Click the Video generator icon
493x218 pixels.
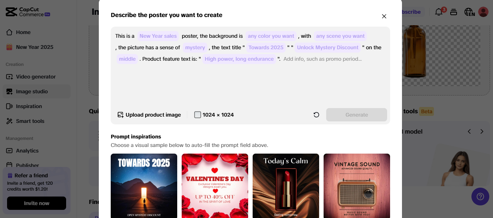pos(9,77)
